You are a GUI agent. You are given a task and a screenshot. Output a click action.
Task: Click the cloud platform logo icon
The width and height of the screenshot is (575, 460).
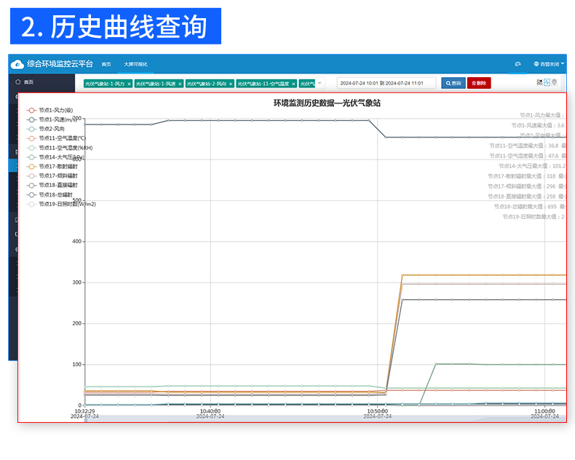[17, 64]
